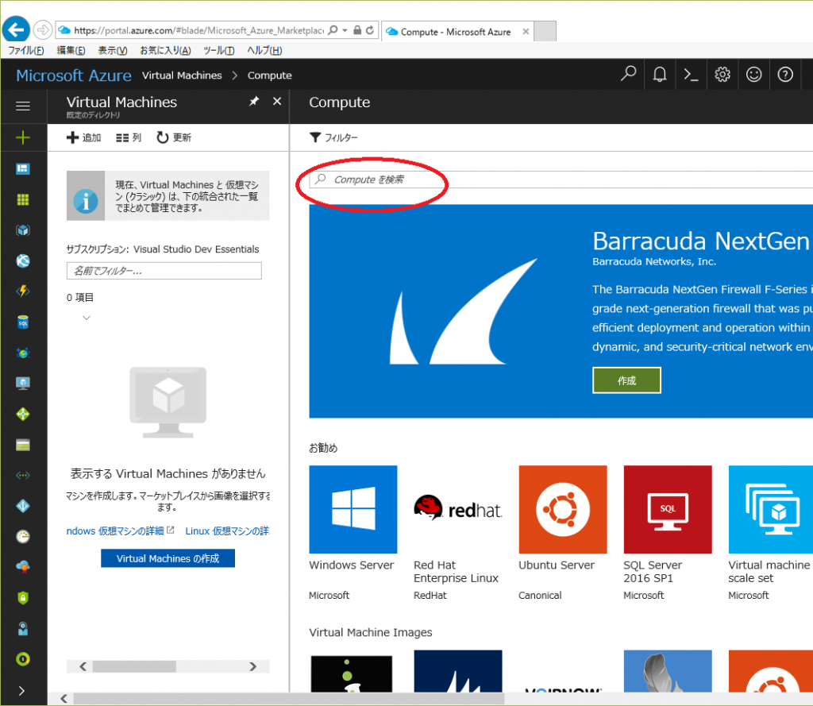
Task: Open the notifications bell
Action: 660,74
